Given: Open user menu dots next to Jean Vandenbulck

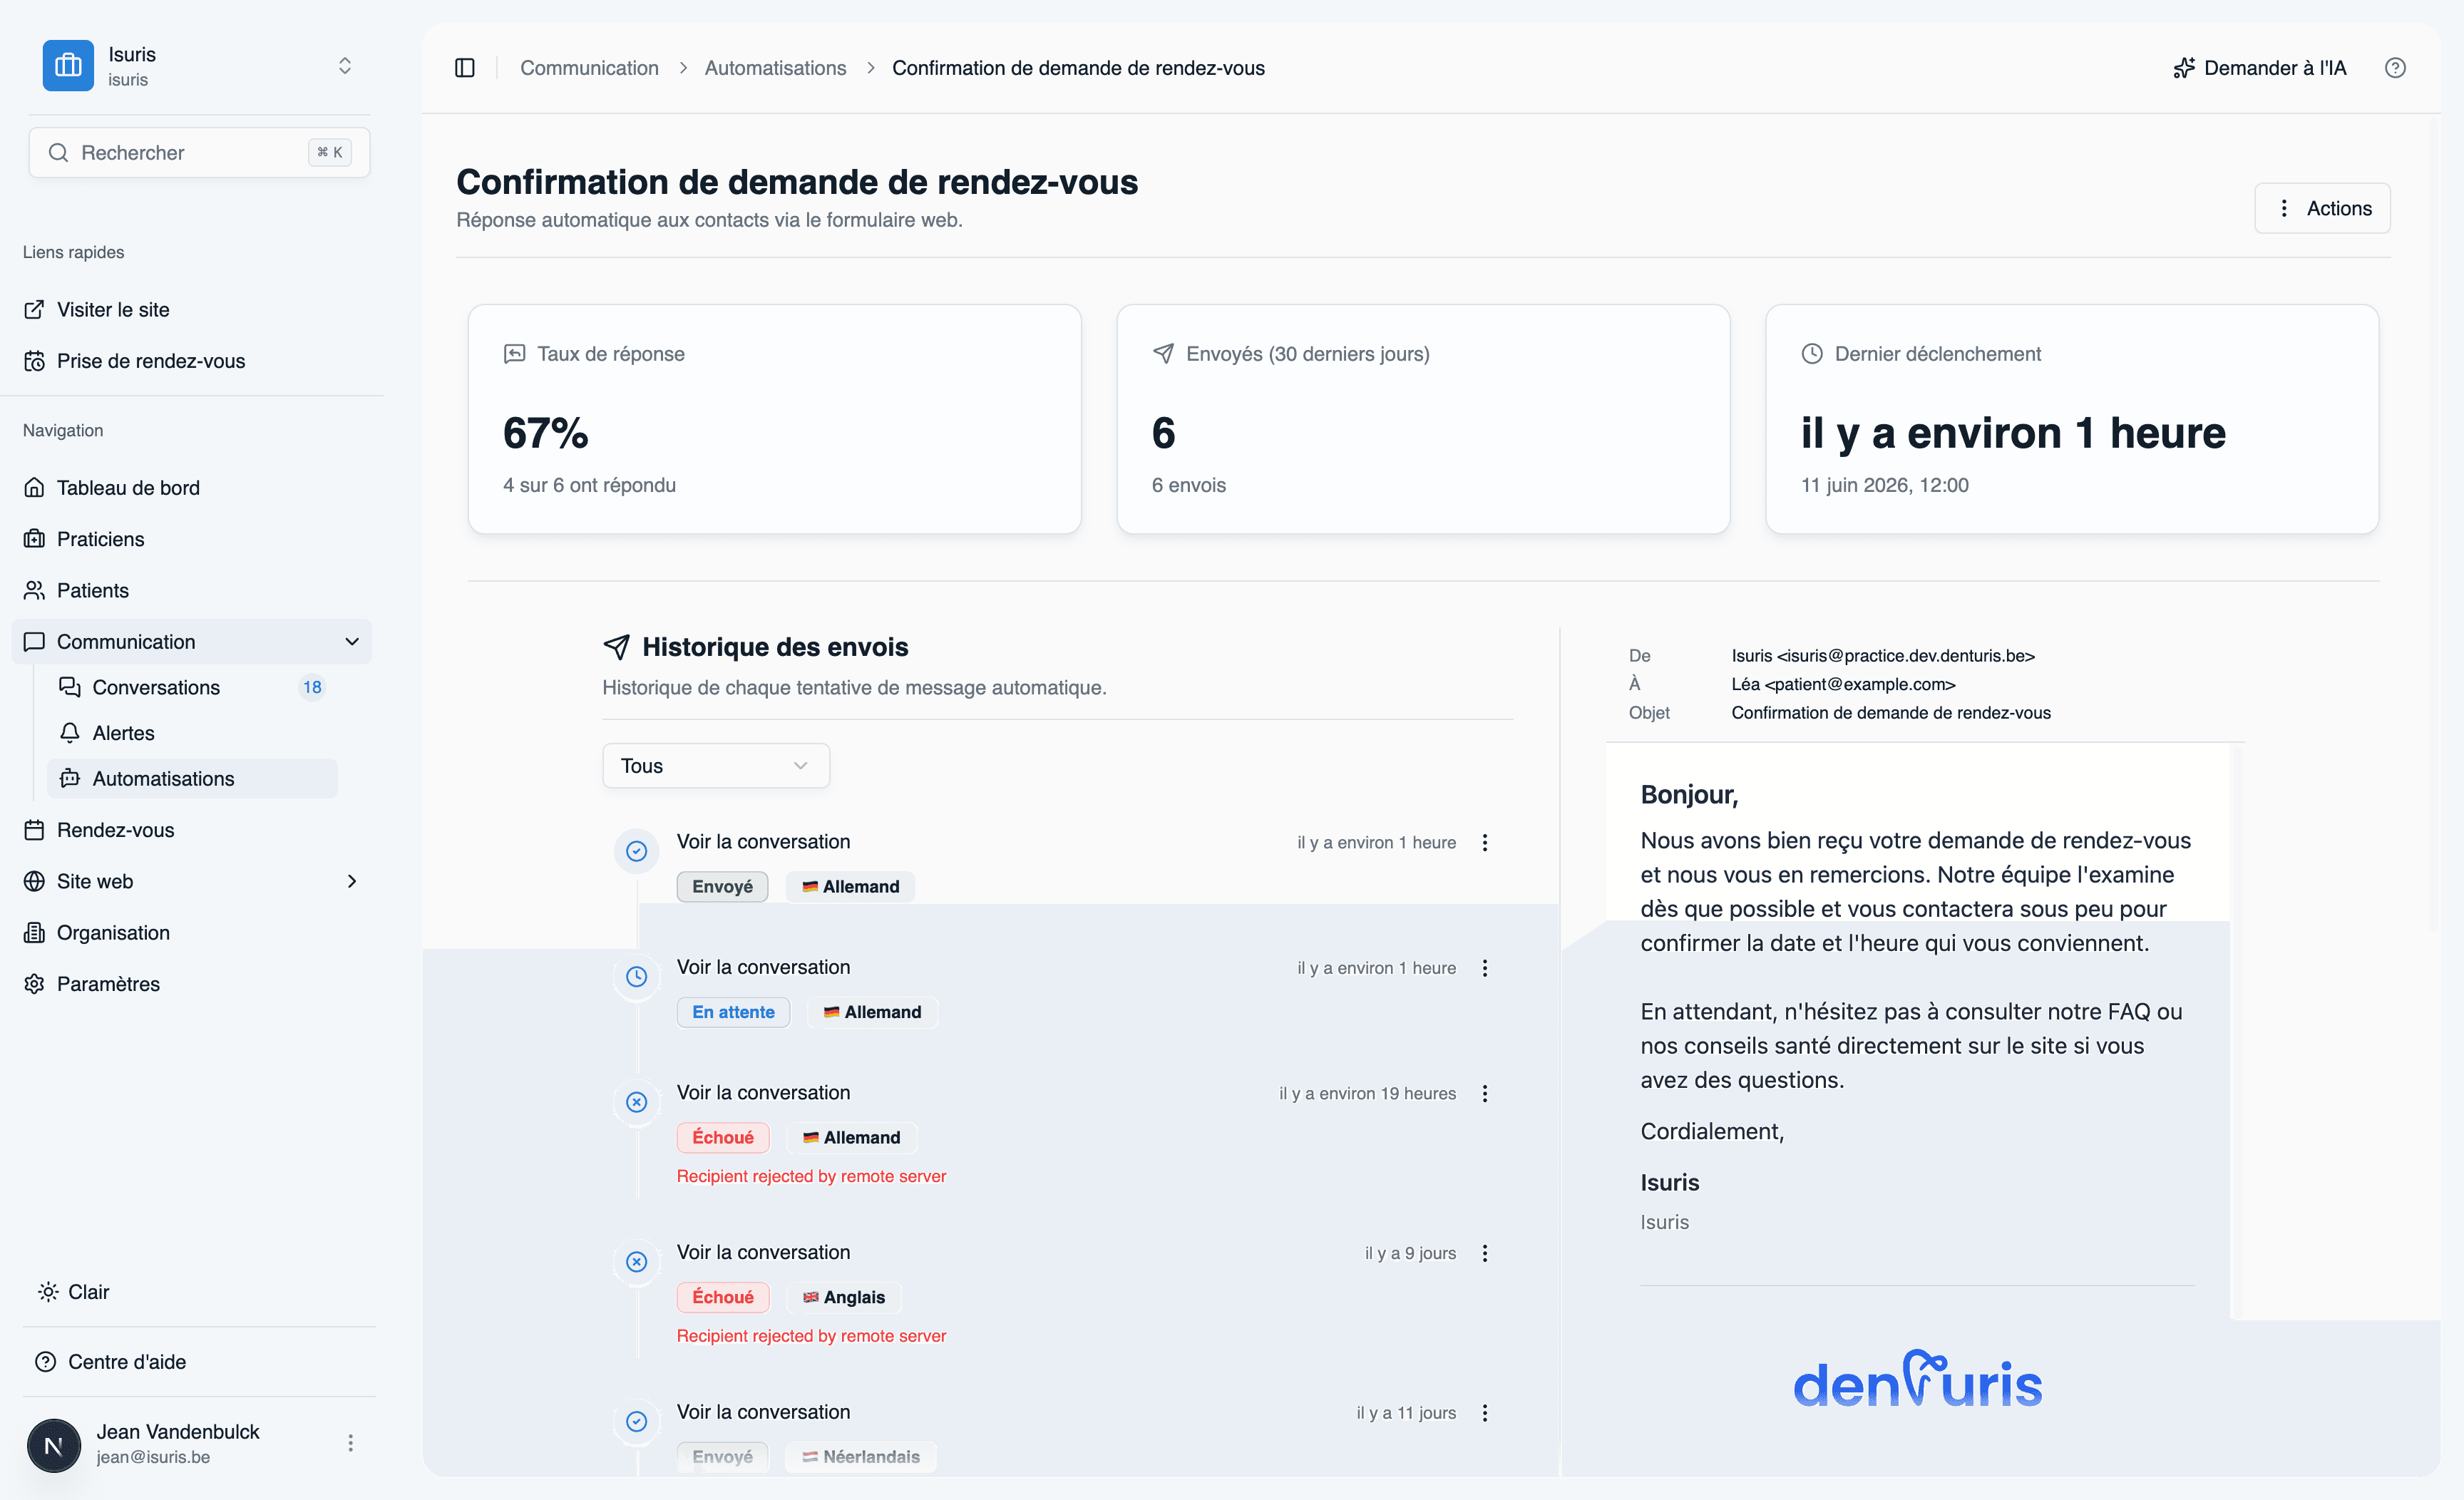Looking at the screenshot, I should (350, 1443).
